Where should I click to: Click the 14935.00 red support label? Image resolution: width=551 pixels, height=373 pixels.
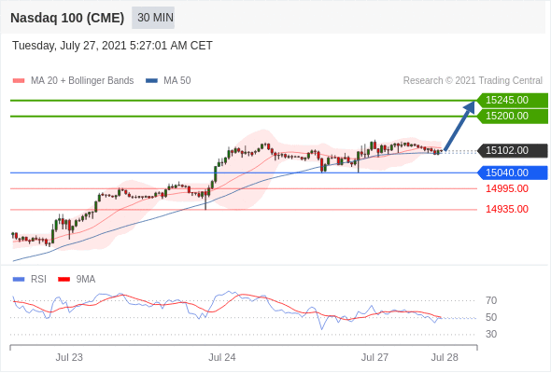coord(507,209)
